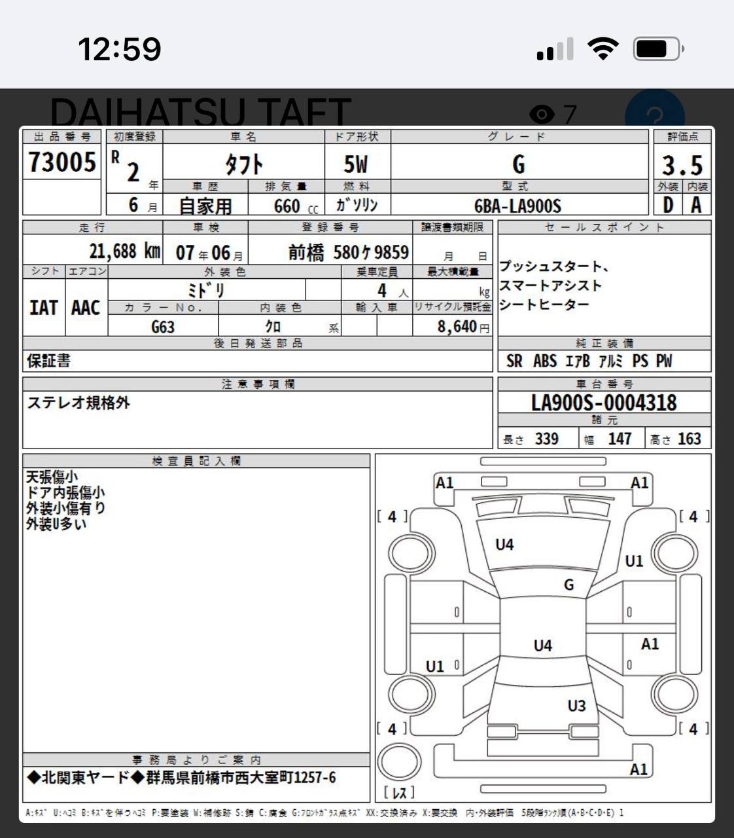
Task: Select PW in the equipment row
Action: click(664, 361)
